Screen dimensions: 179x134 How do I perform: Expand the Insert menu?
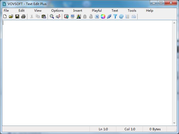[78, 11]
